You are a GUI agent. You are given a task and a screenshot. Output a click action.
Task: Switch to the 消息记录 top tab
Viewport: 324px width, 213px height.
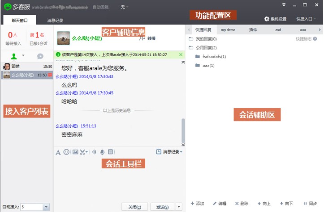click(55, 21)
